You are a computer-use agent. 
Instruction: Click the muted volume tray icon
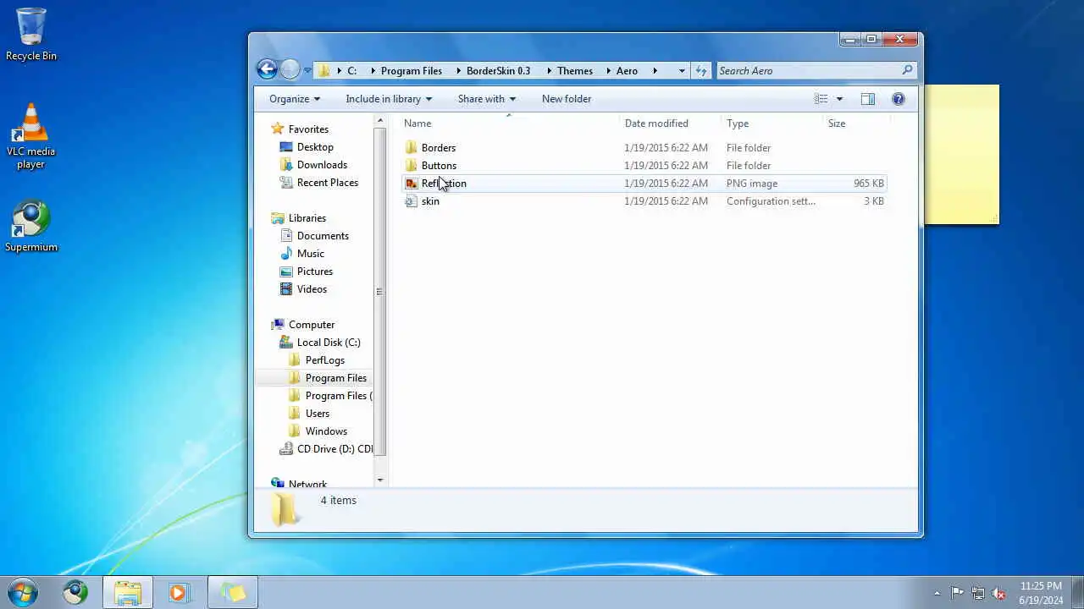(998, 593)
